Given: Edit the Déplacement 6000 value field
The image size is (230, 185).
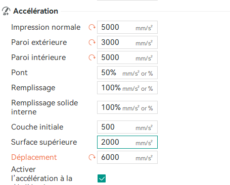Looking at the screenshot, I should click(127, 157).
